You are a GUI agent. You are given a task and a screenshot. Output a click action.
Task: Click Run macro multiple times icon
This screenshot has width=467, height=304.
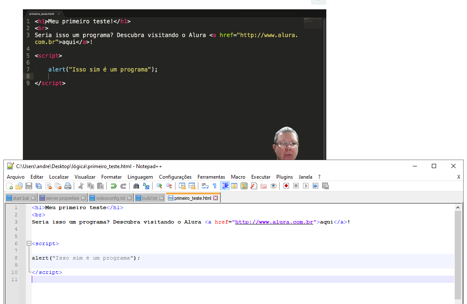[315, 186]
